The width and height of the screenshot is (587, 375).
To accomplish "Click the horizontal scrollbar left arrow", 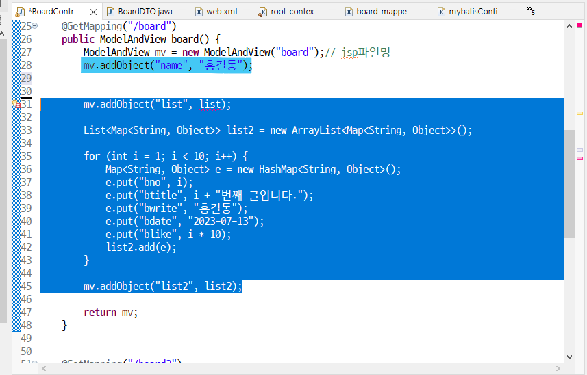I will click(44, 369).
